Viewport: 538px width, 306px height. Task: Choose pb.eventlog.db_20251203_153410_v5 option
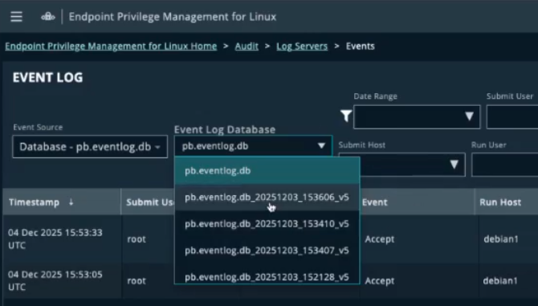[267, 223]
